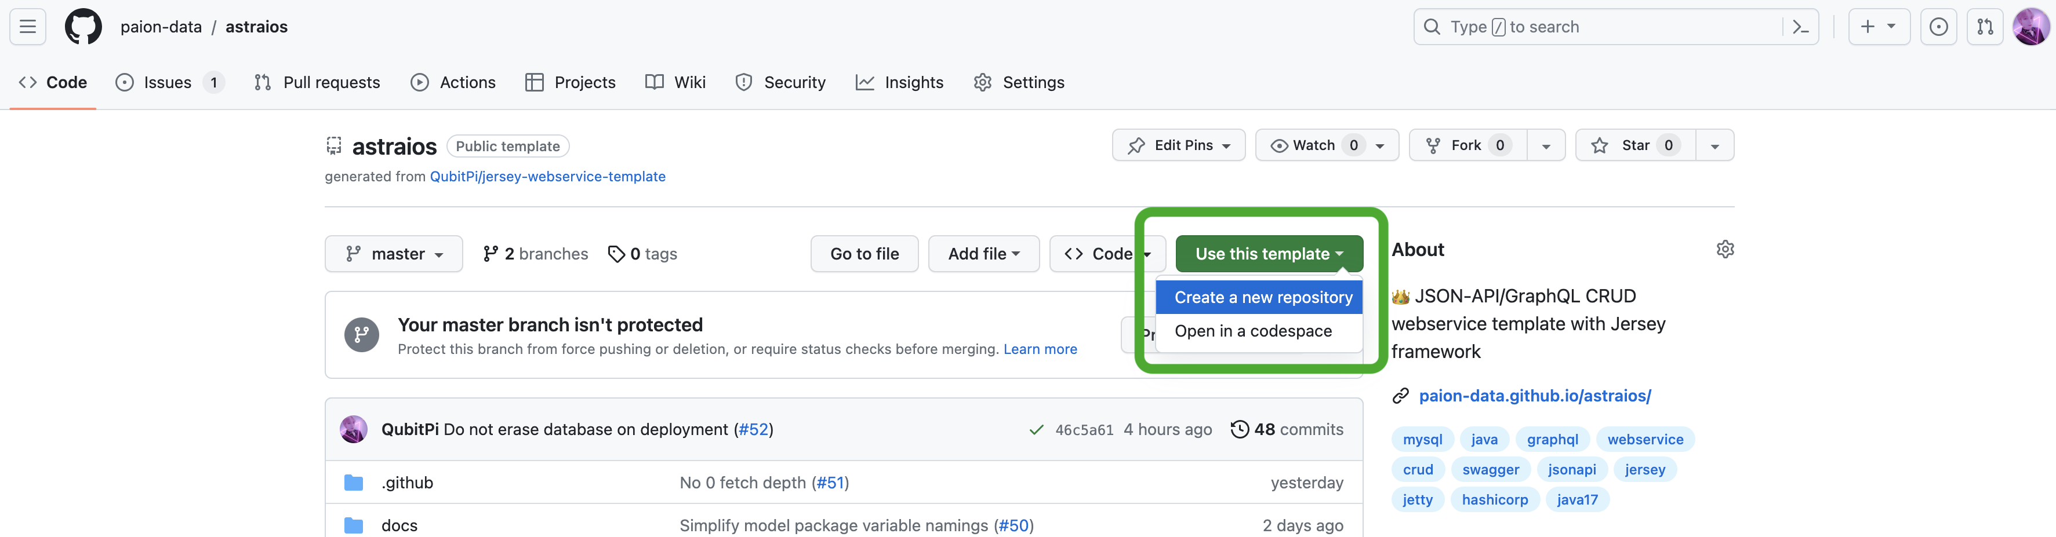Open the hamburger navigation menu
The image size is (2056, 537).
click(x=27, y=26)
